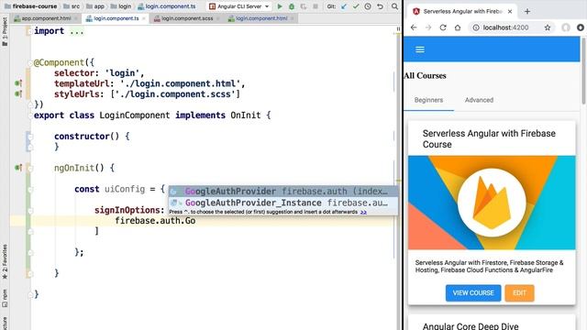The image size is (587, 330).
Task: Click the browser forward arrow
Action: click(x=428, y=27)
